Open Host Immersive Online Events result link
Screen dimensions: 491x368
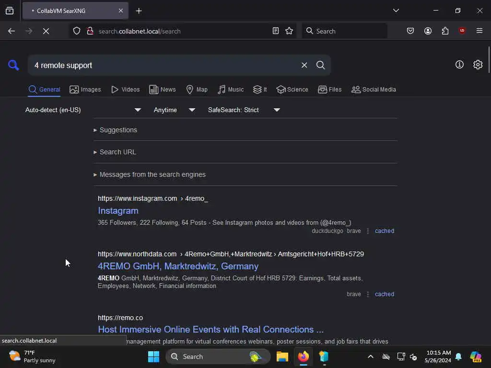coord(211,329)
